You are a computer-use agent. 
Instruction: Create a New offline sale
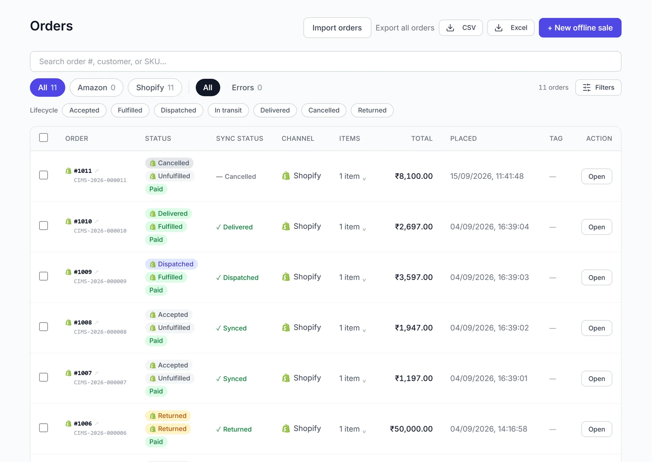pyautogui.click(x=580, y=28)
